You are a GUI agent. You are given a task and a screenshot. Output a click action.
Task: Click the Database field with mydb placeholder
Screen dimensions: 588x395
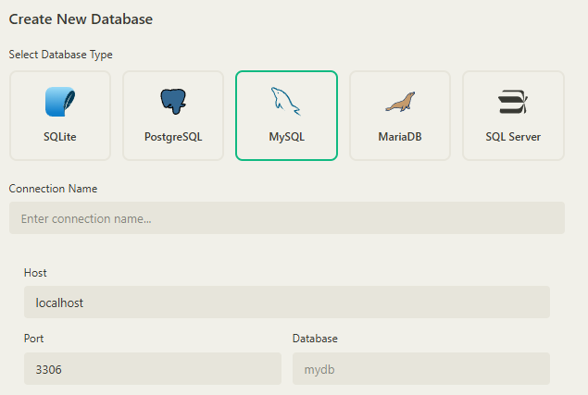pos(421,369)
